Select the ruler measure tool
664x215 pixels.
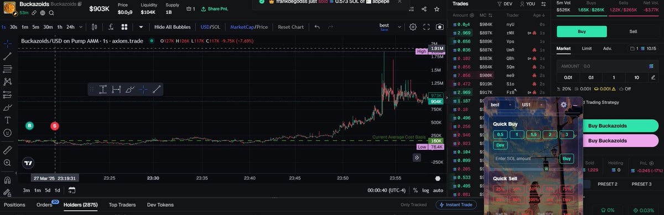point(7,150)
